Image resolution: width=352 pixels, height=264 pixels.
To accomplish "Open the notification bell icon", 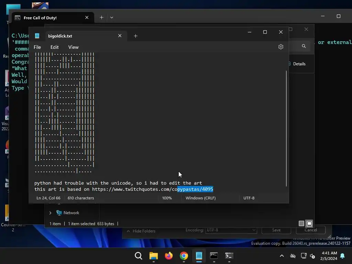I will 343,256.
